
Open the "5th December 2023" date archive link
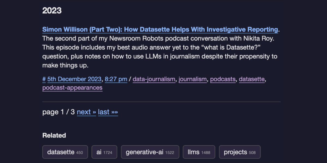click(x=74, y=79)
